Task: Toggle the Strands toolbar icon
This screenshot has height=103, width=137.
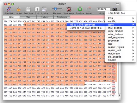Action: (89, 9)
